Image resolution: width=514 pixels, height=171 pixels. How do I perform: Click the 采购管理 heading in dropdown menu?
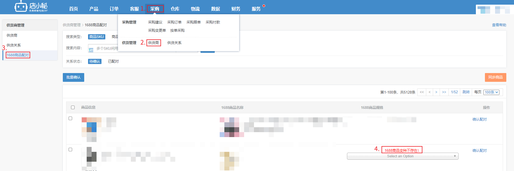point(129,22)
